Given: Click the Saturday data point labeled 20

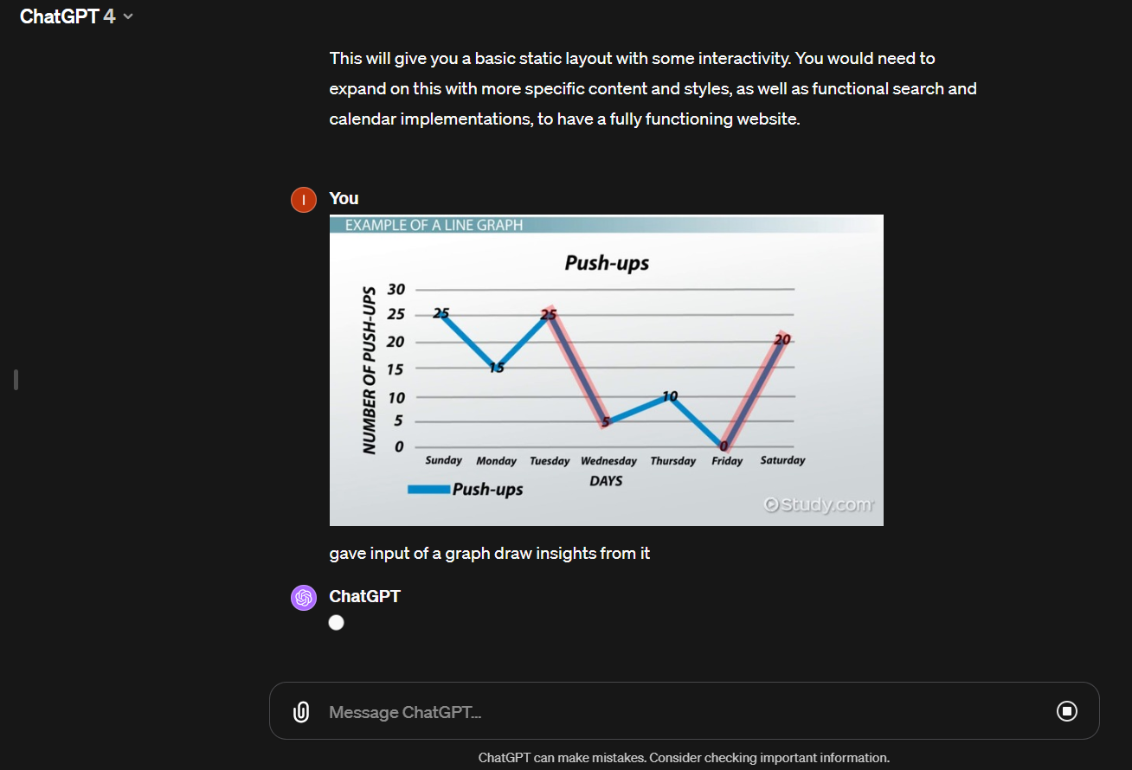Looking at the screenshot, I should tap(782, 340).
